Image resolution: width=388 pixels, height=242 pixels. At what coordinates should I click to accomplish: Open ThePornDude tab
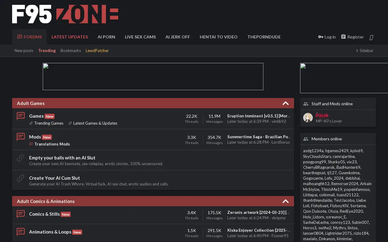coord(264,37)
